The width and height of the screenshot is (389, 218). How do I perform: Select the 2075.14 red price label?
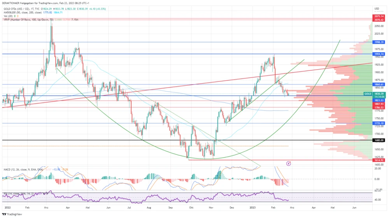(x=379, y=16)
